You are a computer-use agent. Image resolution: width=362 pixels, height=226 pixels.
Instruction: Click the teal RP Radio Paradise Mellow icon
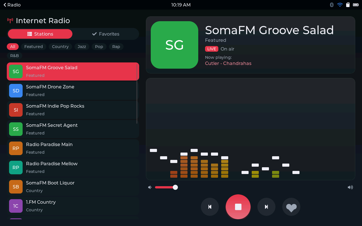(16, 168)
